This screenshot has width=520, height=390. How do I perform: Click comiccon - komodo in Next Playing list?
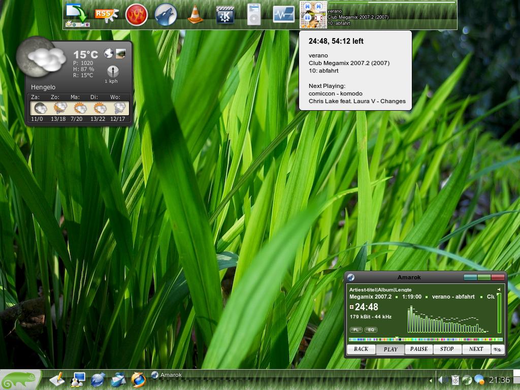coord(335,93)
